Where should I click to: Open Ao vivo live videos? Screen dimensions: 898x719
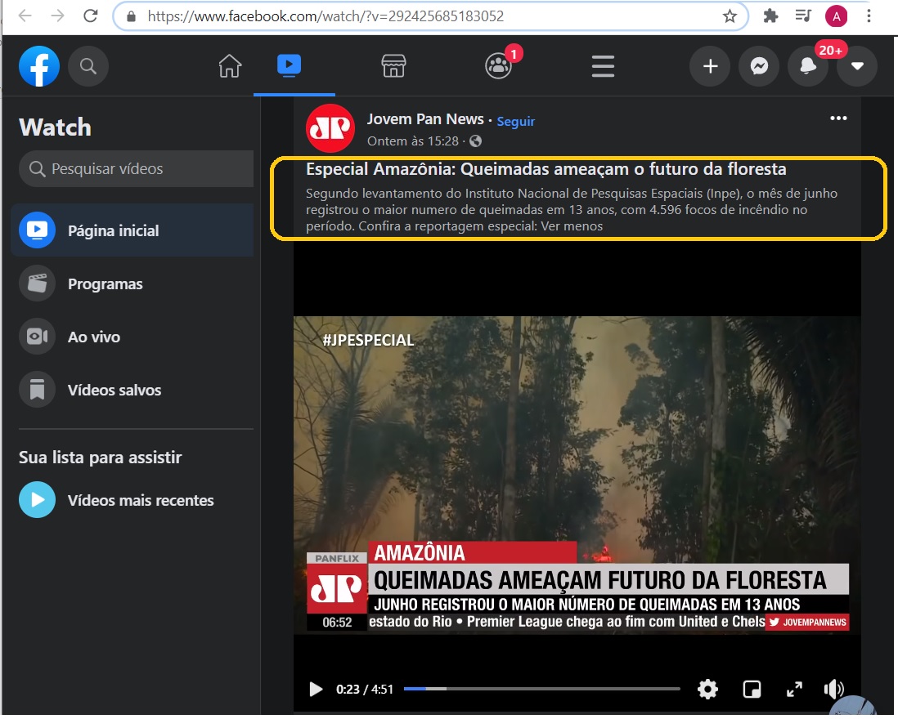132,337
